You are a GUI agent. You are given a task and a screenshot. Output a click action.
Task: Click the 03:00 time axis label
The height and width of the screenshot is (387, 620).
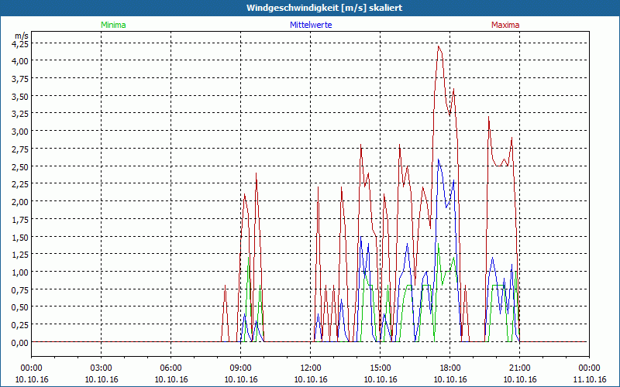[x=102, y=368]
